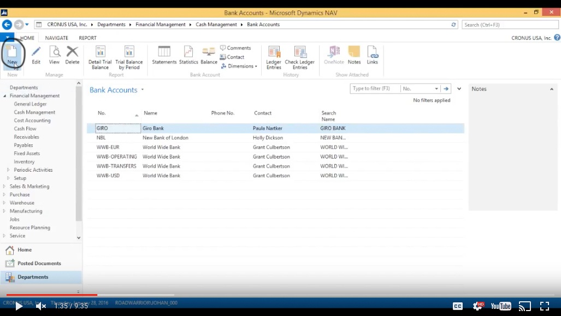Click the OneNote icon
Screen dimensions: 561x316
coord(334,55)
